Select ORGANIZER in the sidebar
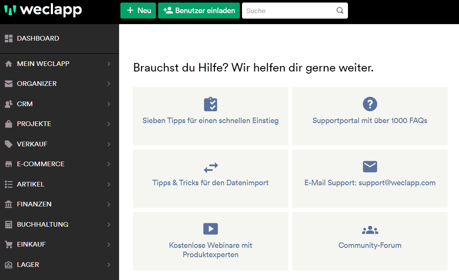The height and width of the screenshot is (280, 459). pyautogui.click(x=59, y=84)
